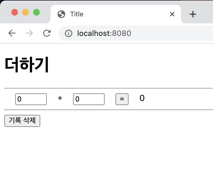Minimize the window with yellow button
The width and height of the screenshot is (213, 184).
click(x=26, y=13)
